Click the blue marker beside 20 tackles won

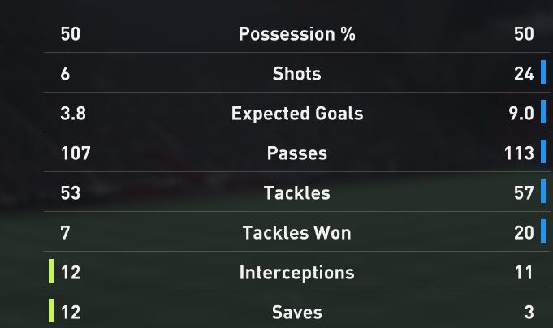click(542, 233)
